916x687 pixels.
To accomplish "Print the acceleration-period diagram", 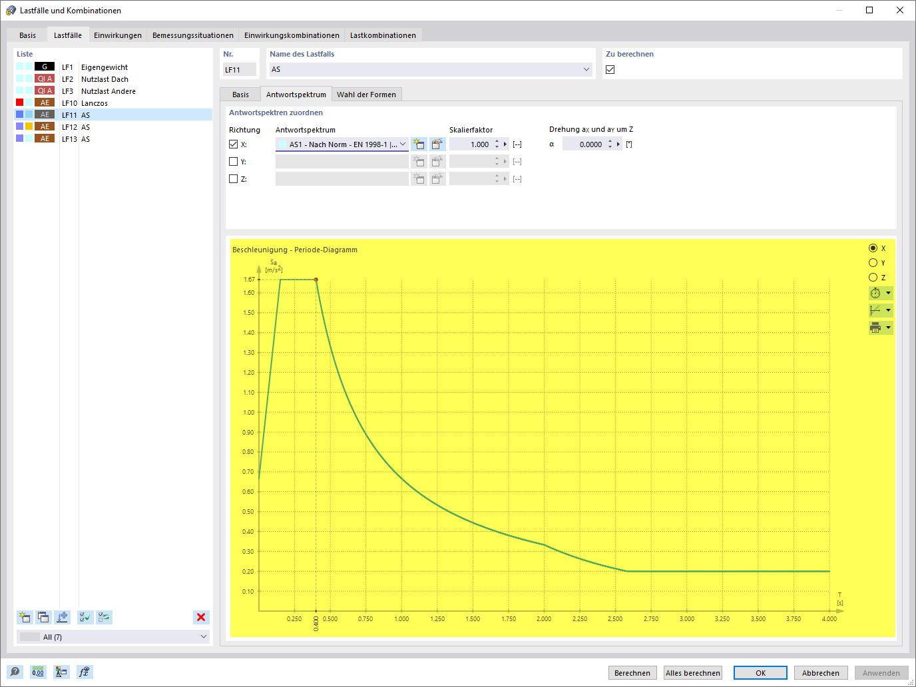I will pos(875,328).
